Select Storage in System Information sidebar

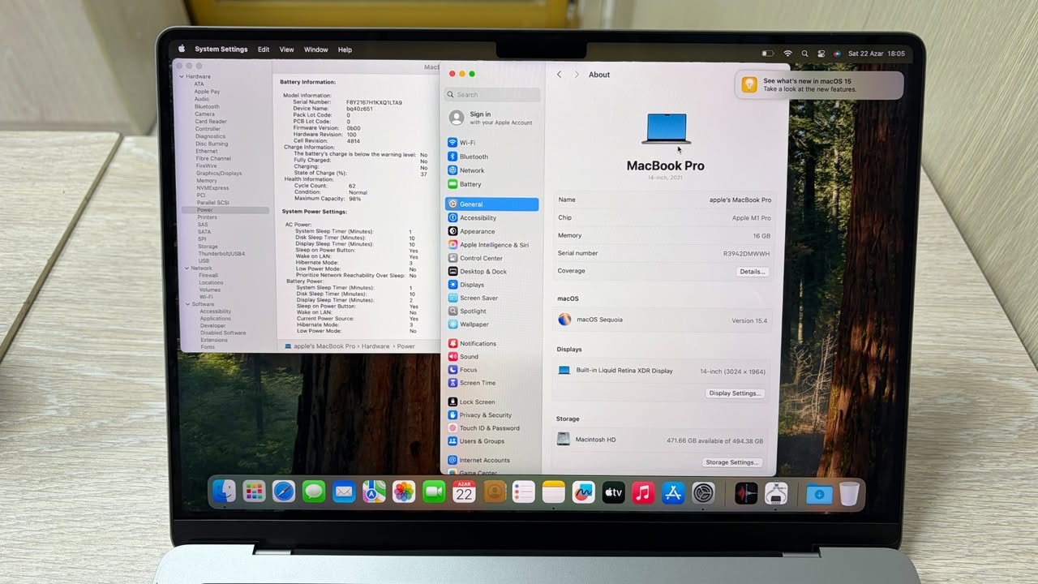click(208, 247)
